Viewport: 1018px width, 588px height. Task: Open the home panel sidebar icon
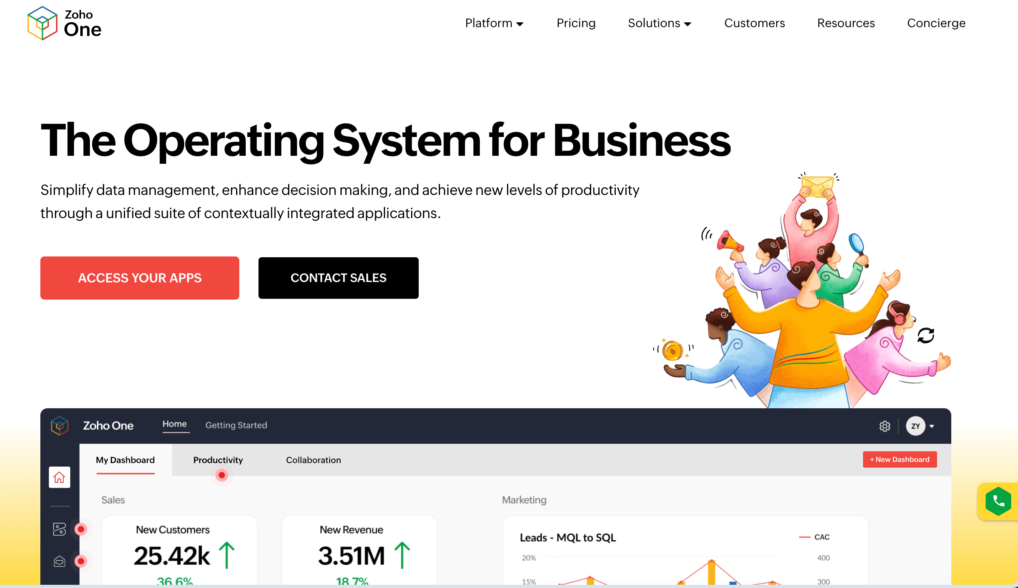pos(60,477)
